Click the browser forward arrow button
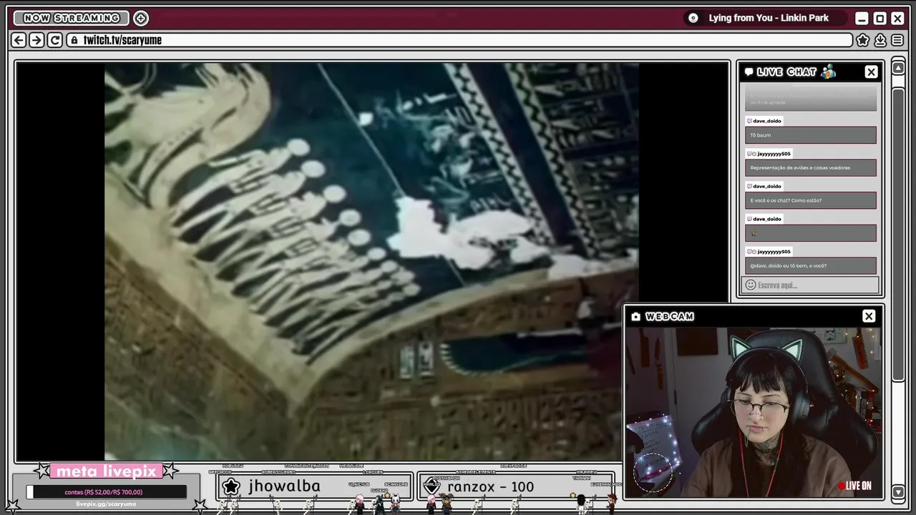This screenshot has height=515, width=916. 36,40
